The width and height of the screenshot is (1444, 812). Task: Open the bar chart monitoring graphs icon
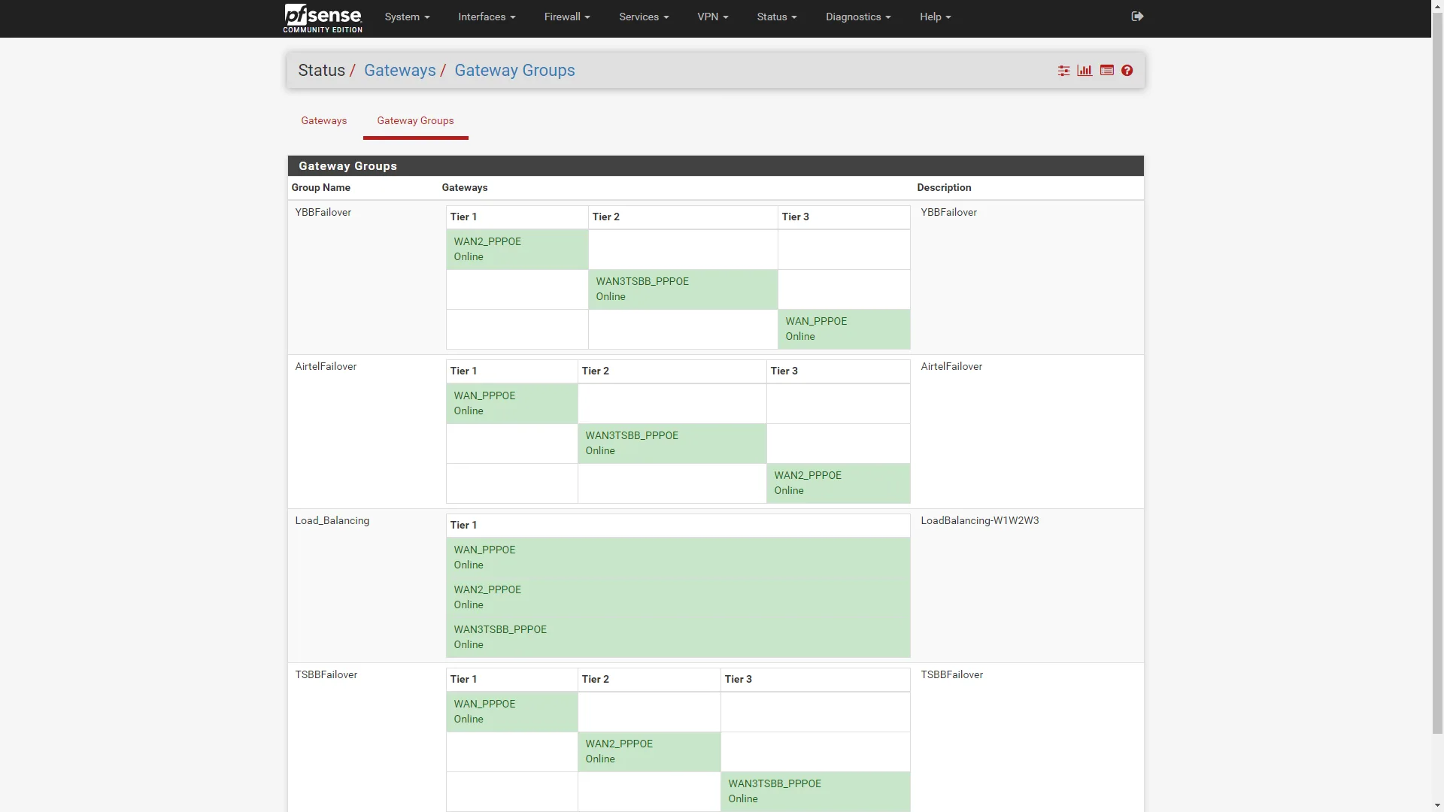pos(1085,71)
